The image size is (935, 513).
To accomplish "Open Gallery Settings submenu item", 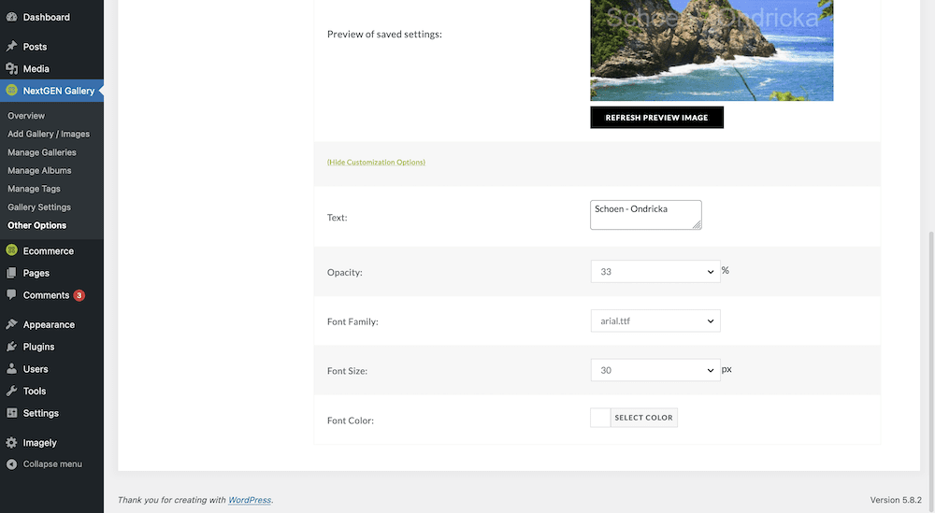I will pyautogui.click(x=39, y=207).
